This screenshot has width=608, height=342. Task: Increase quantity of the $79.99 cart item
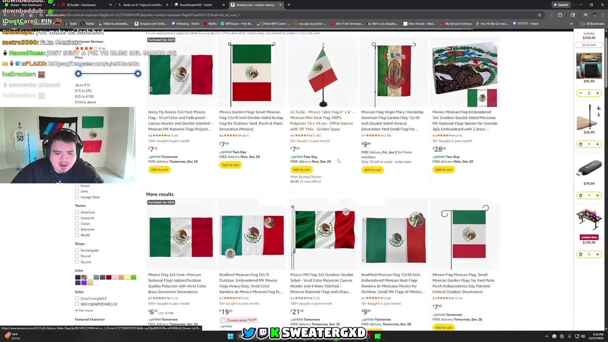click(x=598, y=195)
